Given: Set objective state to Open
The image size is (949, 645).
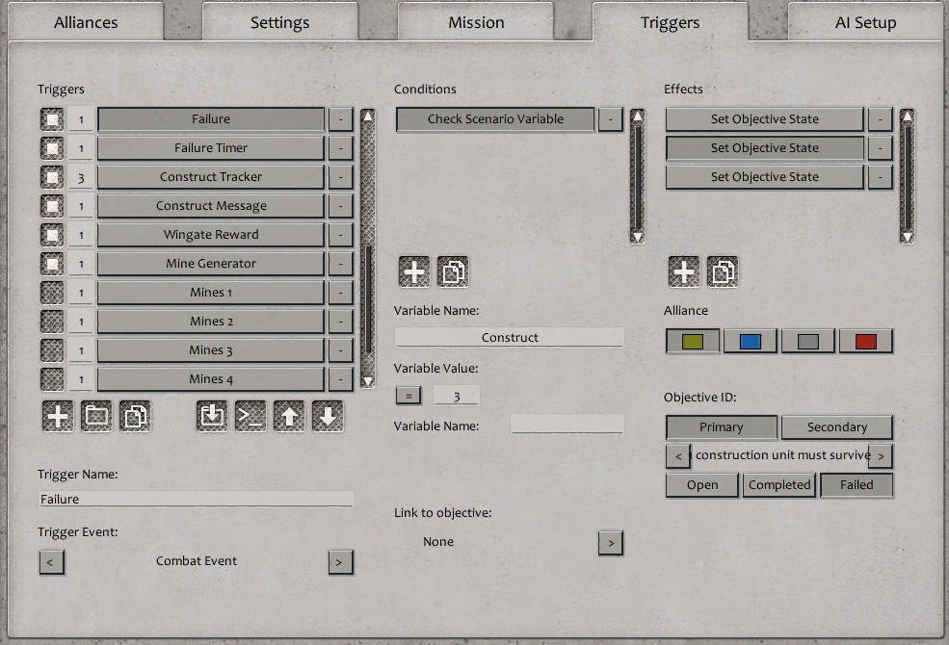Looking at the screenshot, I should (702, 485).
